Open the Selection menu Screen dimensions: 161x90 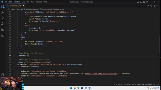(17, 2)
